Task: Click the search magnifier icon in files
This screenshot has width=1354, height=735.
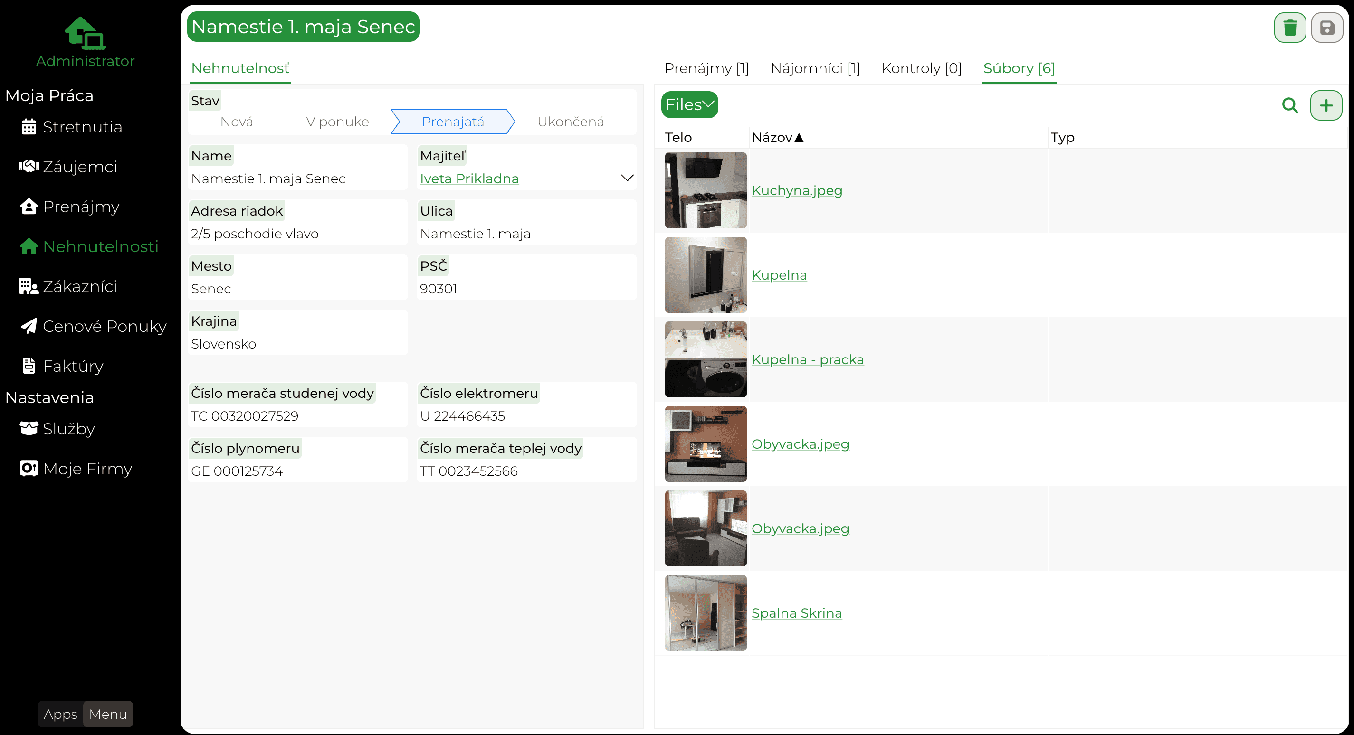Action: pos(1289,105)
